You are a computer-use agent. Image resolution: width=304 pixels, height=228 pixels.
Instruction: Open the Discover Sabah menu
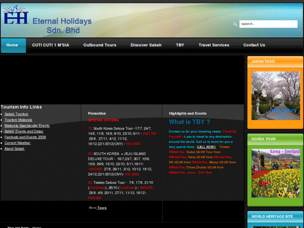point(146,45)
